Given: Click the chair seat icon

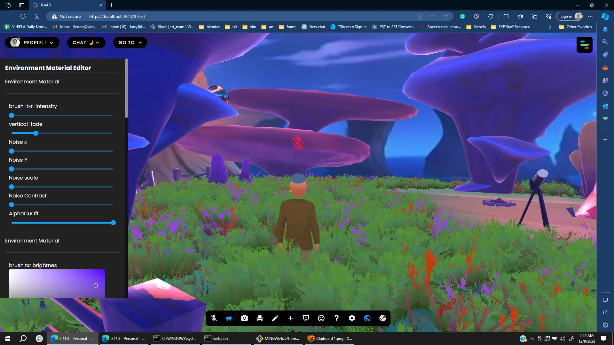Looking at the screenshot, I should point(260,318).
